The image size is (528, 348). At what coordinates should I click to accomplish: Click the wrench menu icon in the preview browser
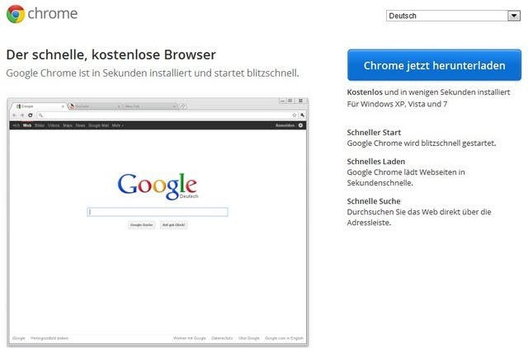pyautogui.click(x=302, y=115)
